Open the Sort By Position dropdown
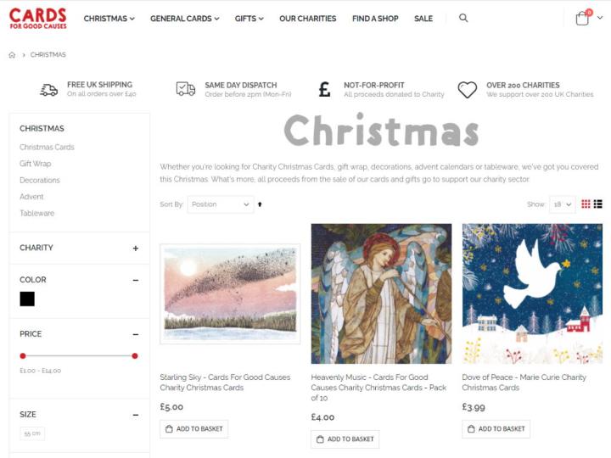This screenshot has width=611, height=458. point(221,204)
